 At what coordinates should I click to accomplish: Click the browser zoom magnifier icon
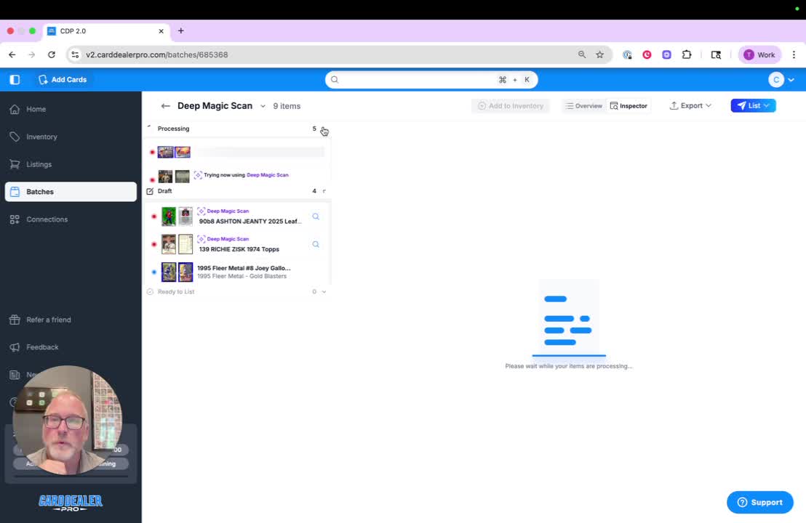582,55
